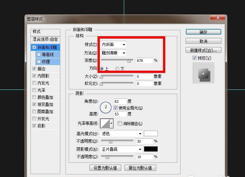
Task: Expand the gloss contour picker arrow
Action: pos(112,124)
